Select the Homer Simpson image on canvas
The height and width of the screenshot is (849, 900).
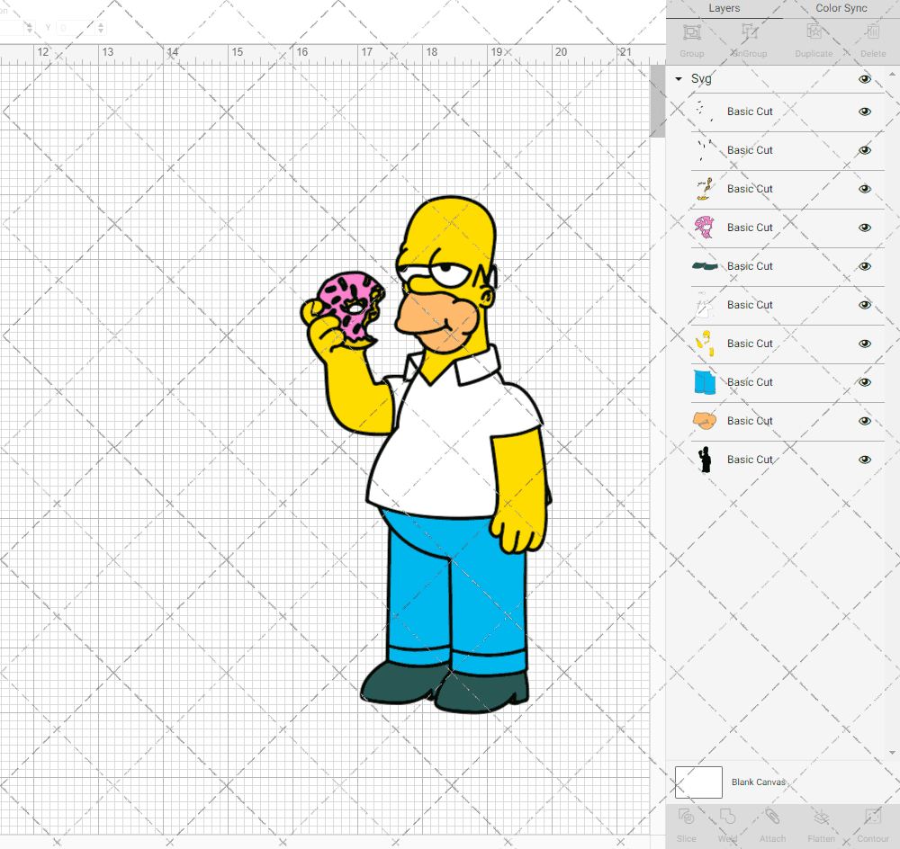426,454
